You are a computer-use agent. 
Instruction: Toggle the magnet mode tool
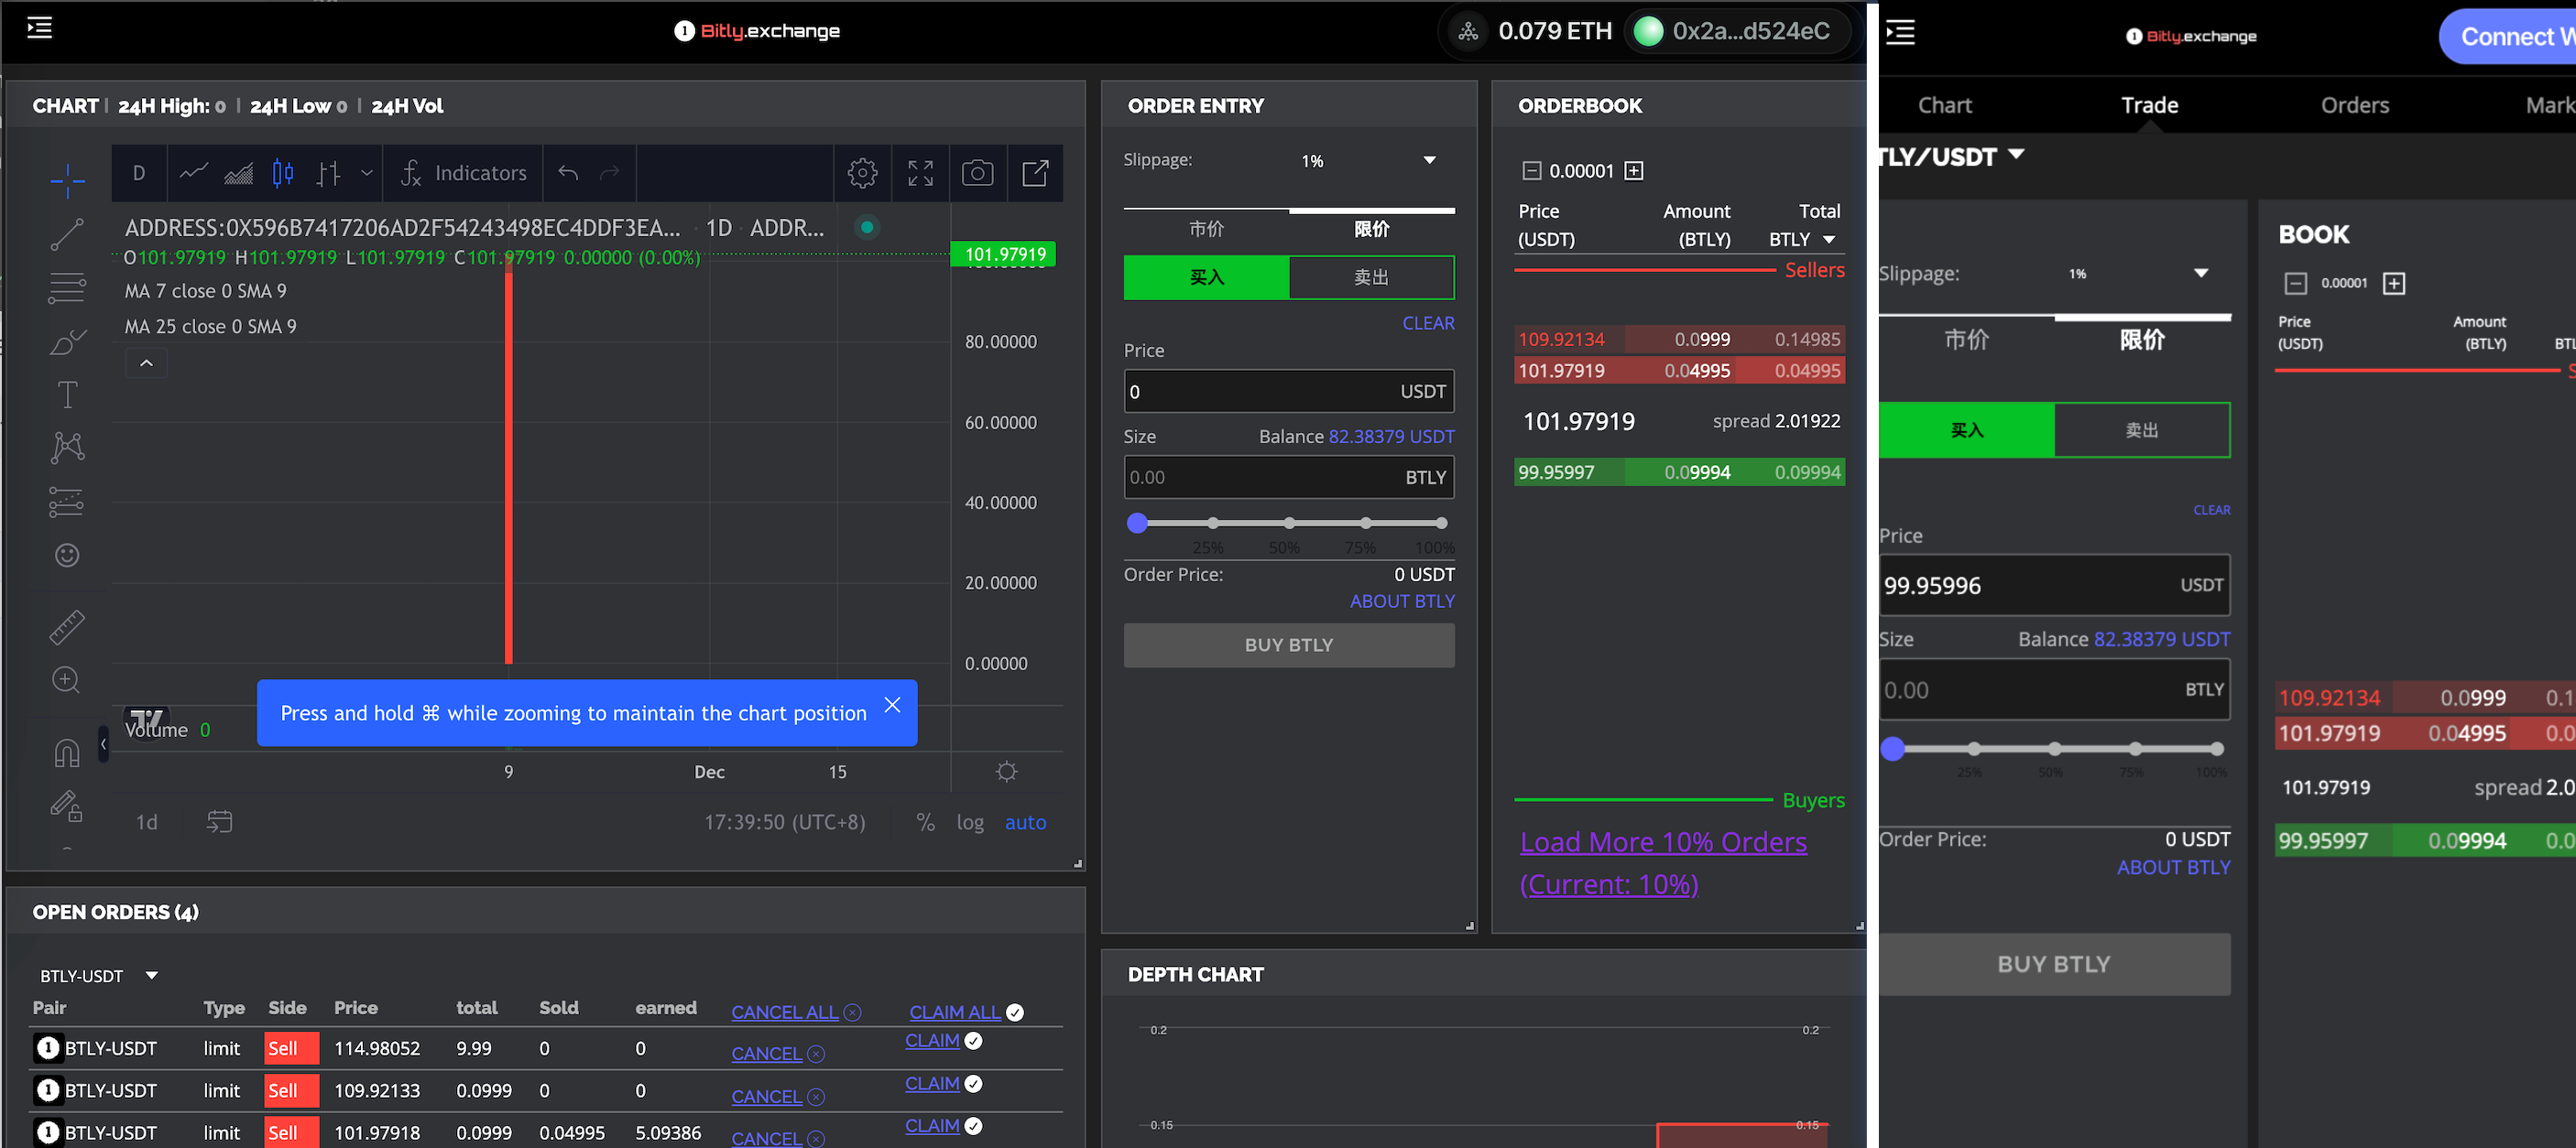(67, 753)
